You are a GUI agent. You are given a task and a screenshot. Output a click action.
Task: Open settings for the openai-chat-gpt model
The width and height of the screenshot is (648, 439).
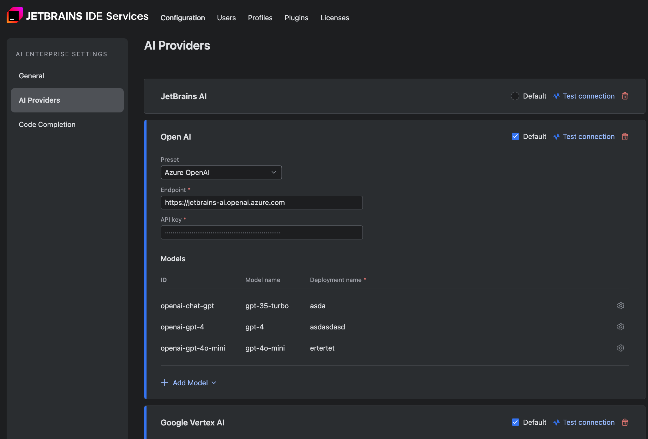[x=621, y=305]
